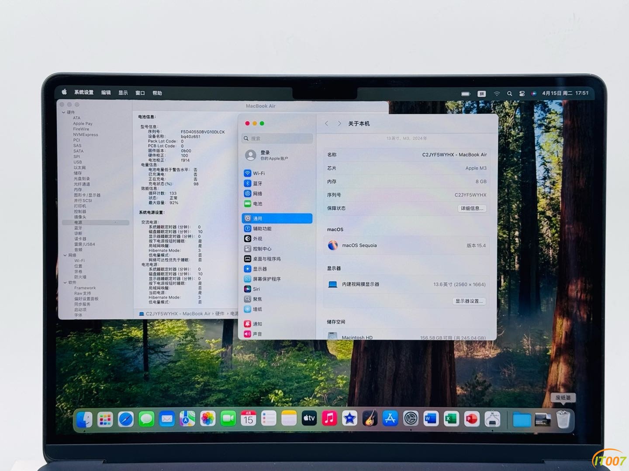
Task: Collapse the 硬件 tree in System Information
Action: pos(64,113)
